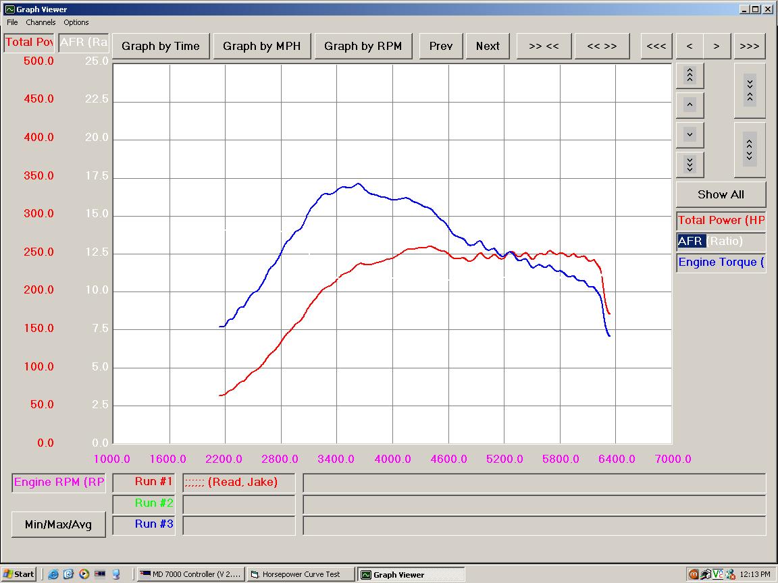Jump far right with the >>> button
The height and width of the screenshot is (583, 778).
click(749, 46)
